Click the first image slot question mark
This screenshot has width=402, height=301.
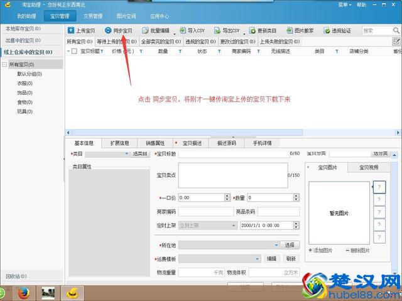379,187
